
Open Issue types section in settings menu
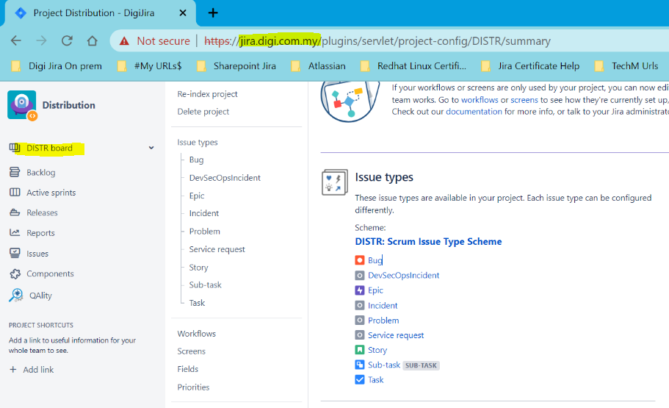[198, 143]
